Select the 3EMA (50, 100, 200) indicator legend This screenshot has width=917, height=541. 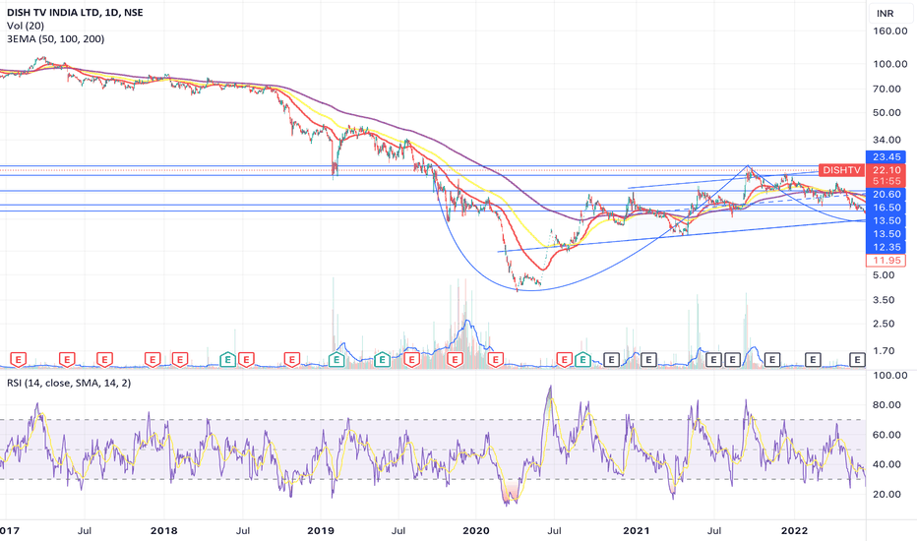[x=55, y=39]
